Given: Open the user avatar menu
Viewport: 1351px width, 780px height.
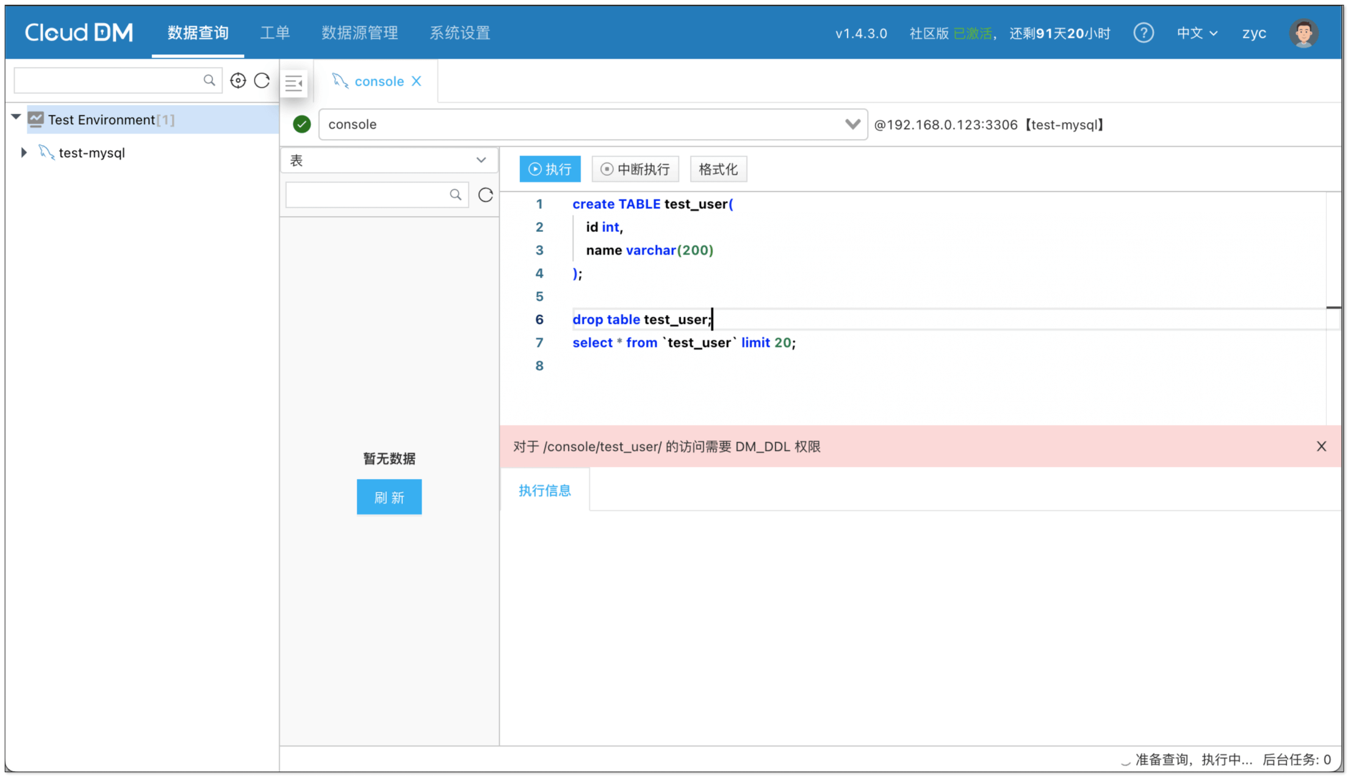Looking at the screenshot, I should coord(1303,33).
